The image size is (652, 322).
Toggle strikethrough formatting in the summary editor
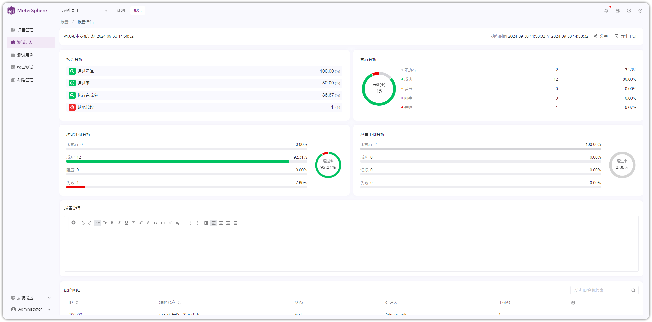click(134, 223)
